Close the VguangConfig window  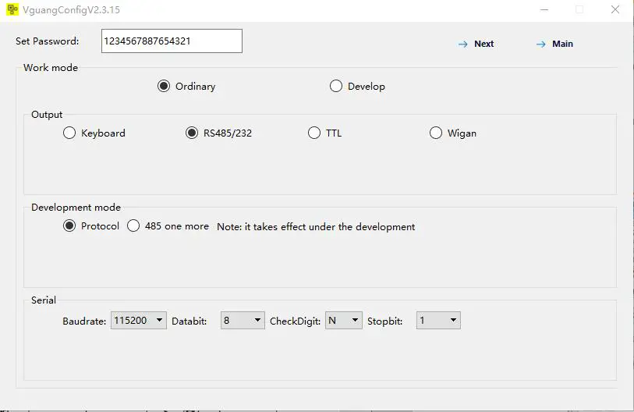(615, 9)
